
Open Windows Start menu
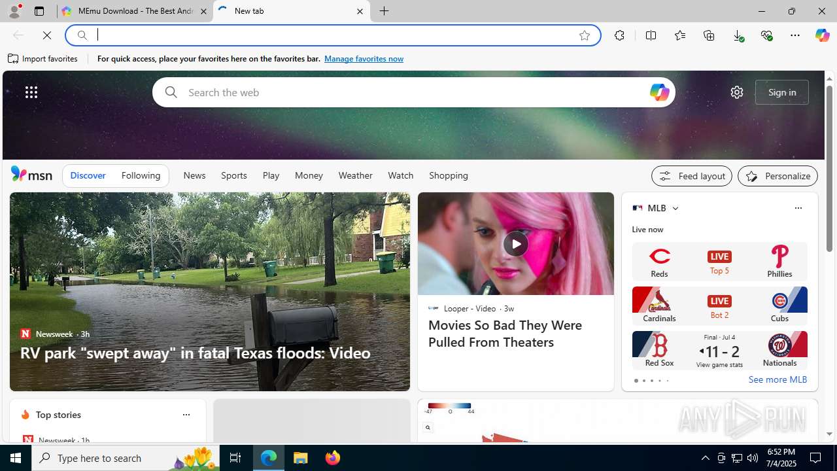click(16, 458)
